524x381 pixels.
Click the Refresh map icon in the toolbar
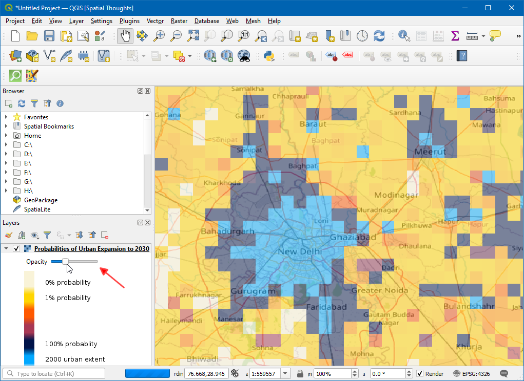point(379,36)
